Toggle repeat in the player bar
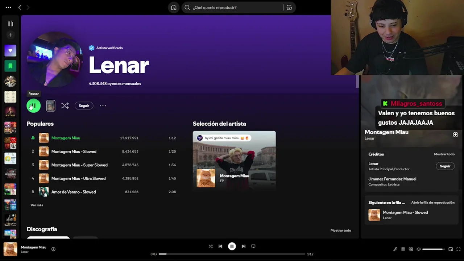This screenshot has height=261, width=464. (253, 246)
